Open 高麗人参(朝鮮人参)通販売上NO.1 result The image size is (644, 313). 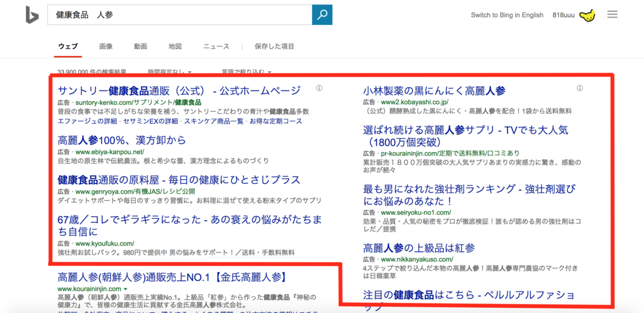172,277
